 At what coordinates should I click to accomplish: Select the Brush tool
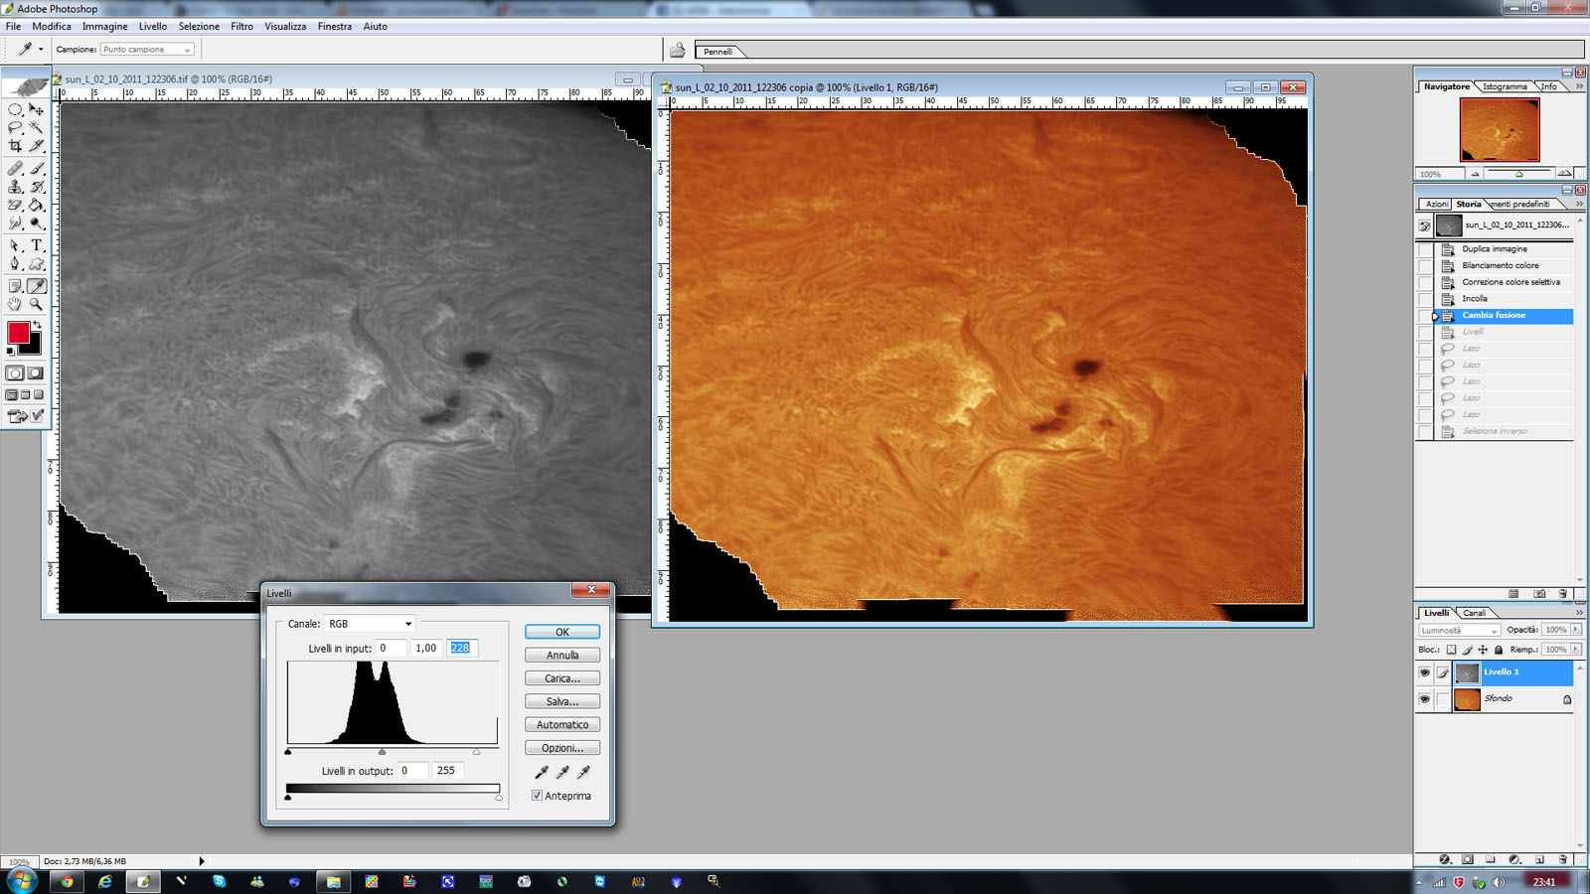click(37, 168)
